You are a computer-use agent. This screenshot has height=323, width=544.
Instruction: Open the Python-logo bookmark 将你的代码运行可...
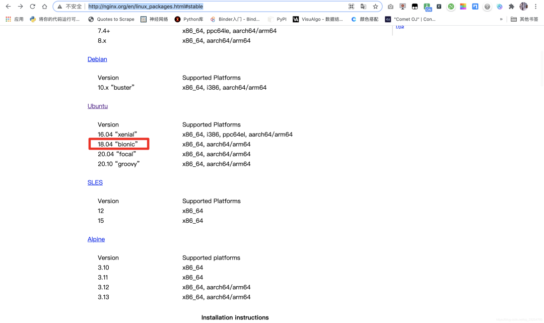coord(55,19)
